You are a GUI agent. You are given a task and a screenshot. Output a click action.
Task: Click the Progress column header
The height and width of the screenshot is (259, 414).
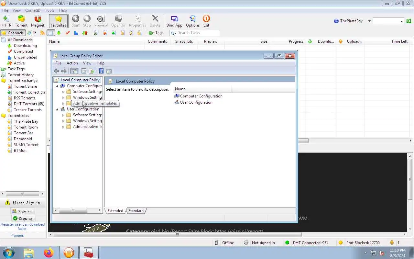pos(296,41)
